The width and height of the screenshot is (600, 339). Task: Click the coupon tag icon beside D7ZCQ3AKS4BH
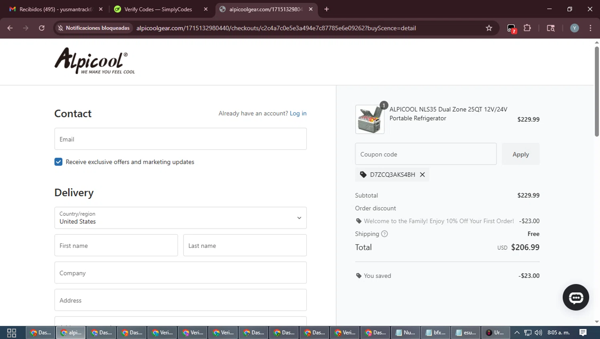363,175
